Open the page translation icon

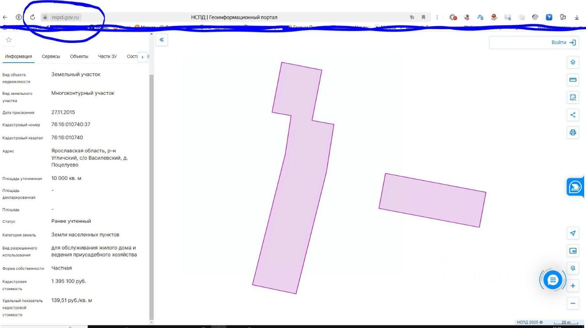click(x=412, y=17)
